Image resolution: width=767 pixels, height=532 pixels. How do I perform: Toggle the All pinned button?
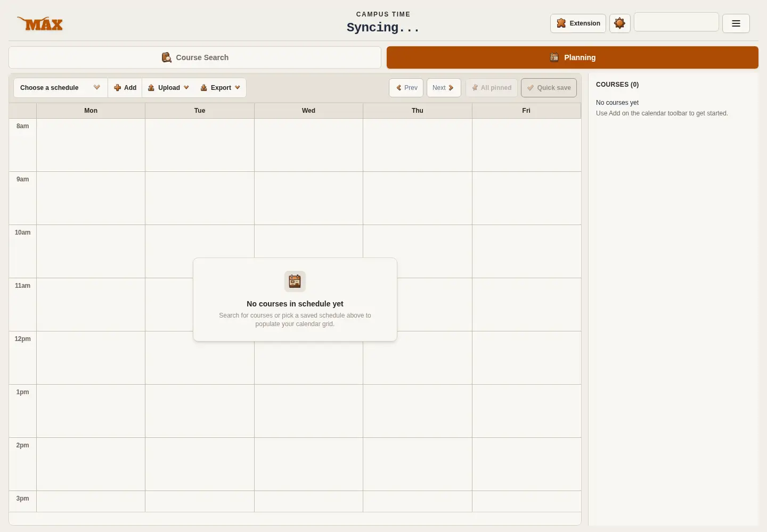tap(492, 88)
